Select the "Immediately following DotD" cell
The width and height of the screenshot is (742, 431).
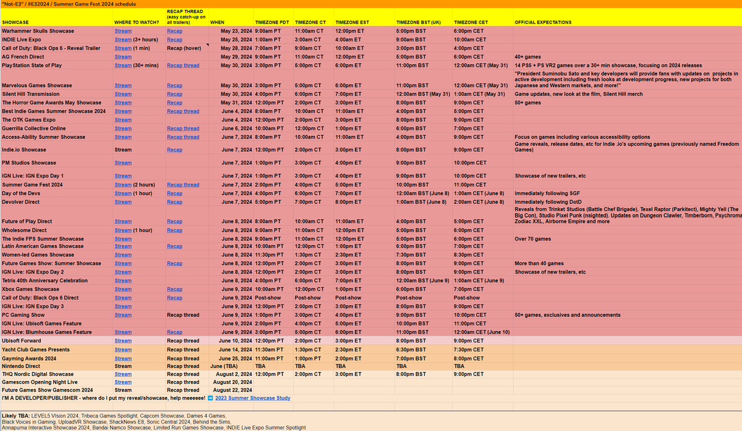(x=627, y=202)
